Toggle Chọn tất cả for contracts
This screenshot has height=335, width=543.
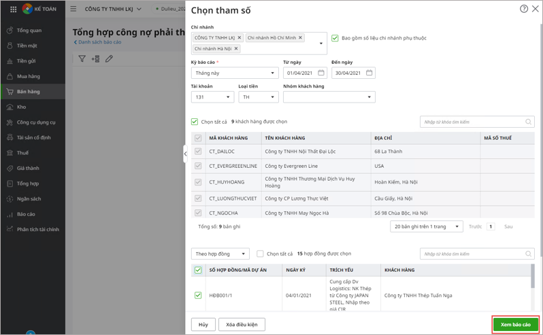[260, 253]
